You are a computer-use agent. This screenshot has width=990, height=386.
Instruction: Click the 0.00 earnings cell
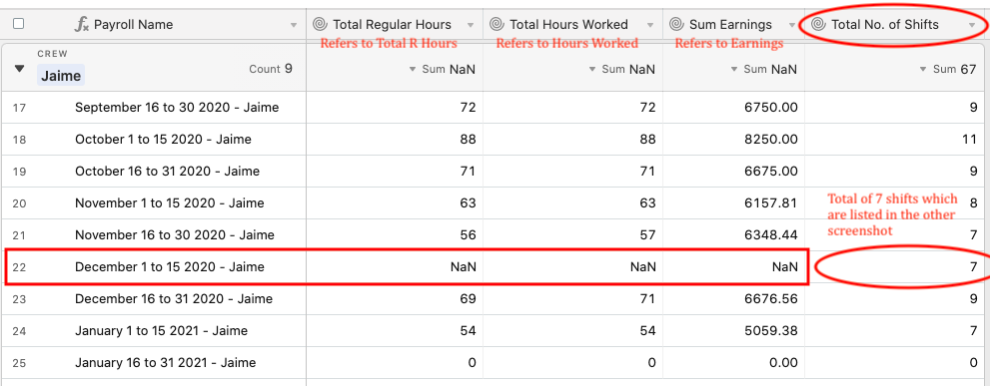coord(733,363)
